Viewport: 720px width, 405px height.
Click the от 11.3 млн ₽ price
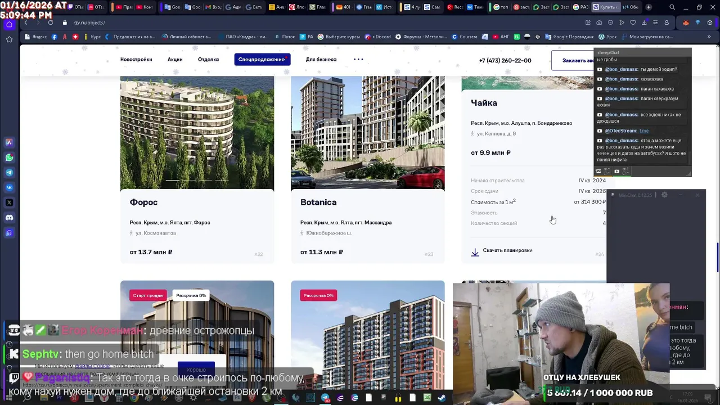tap(321, 252)
